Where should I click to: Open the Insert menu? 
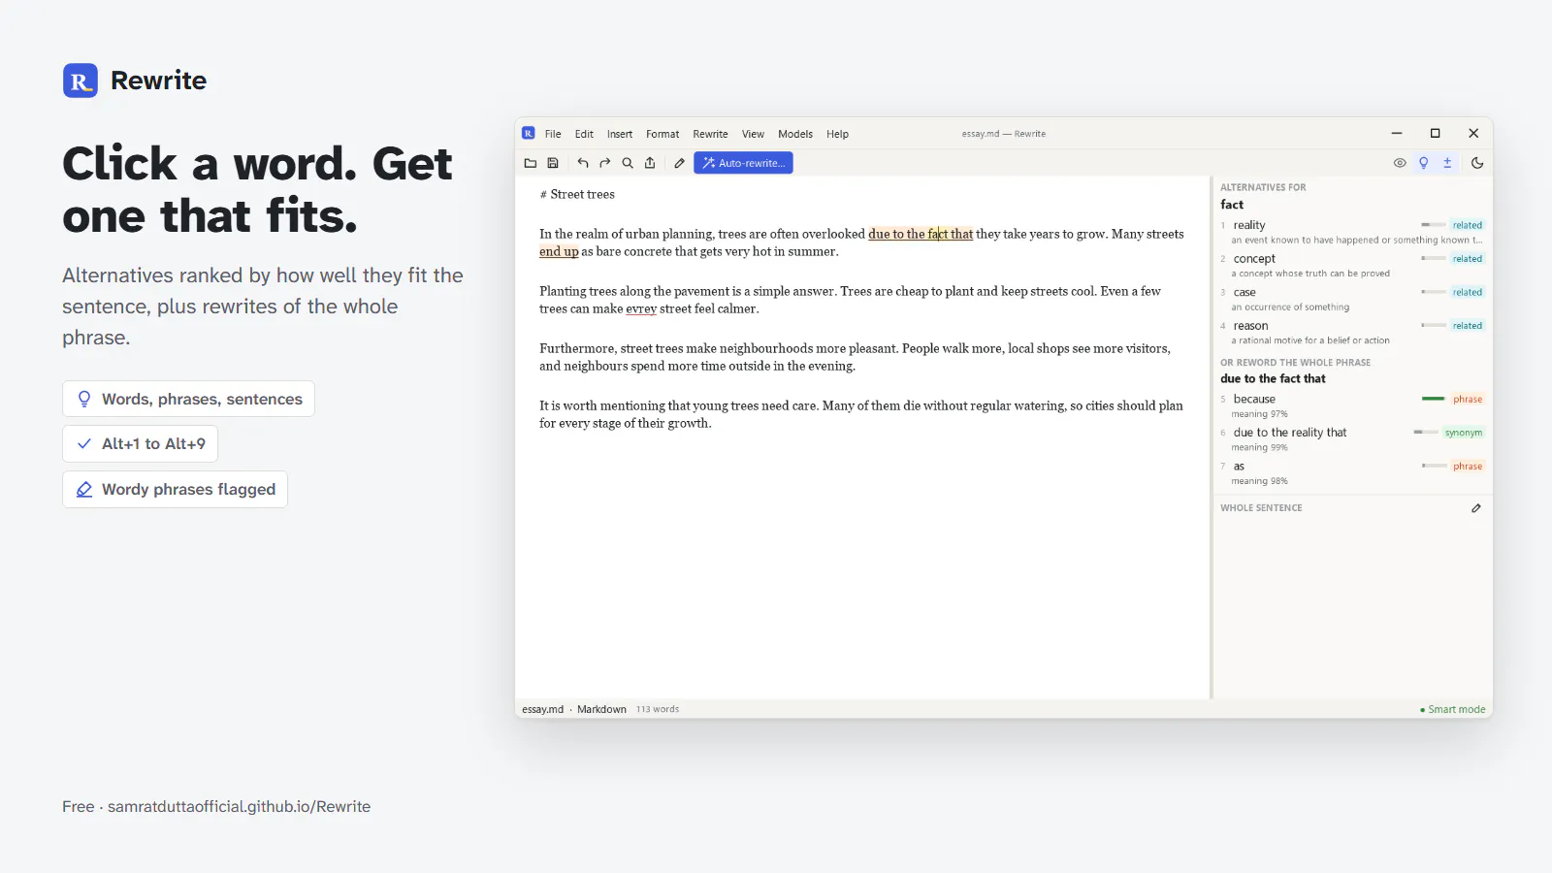point(620,134)
